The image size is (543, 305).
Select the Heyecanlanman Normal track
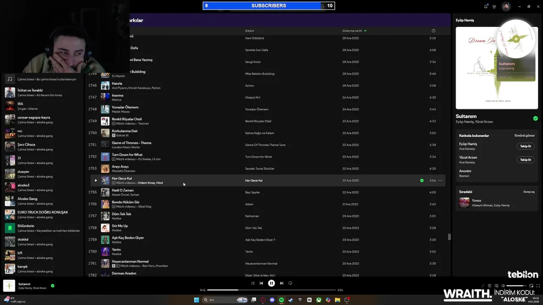(268, 263)
